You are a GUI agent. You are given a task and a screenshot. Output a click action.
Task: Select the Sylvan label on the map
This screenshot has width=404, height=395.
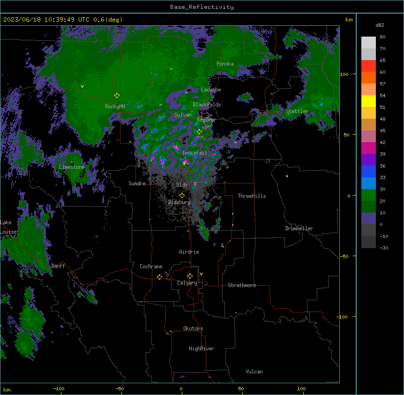(x=183, y=115)
